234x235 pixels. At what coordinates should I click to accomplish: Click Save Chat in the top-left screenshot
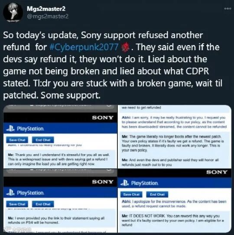[17, 140]
